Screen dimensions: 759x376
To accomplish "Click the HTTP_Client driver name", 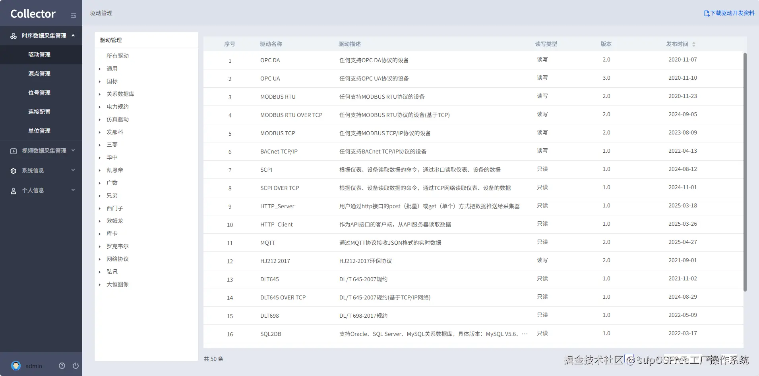I will [x=277, y=224].
